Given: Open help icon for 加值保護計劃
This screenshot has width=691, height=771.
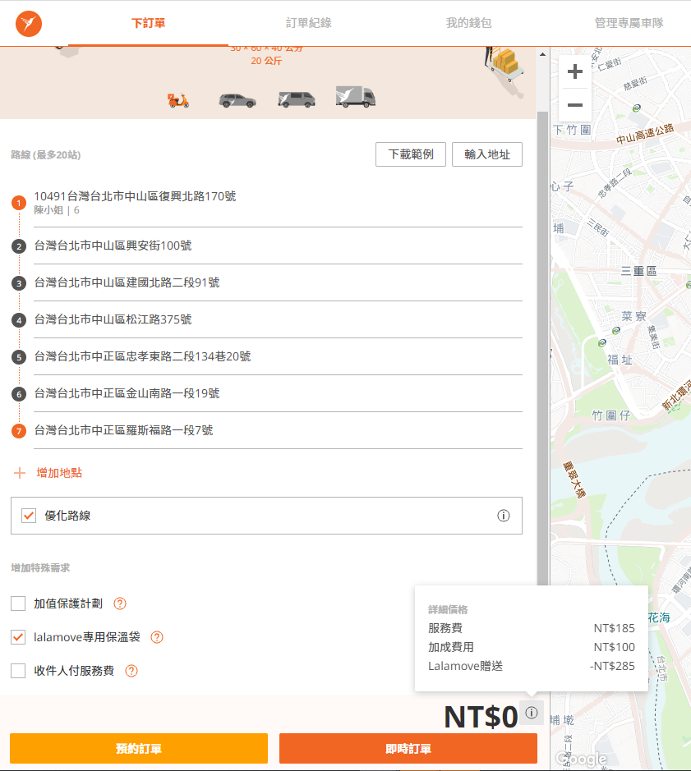Looking at the screenshot, I should point(120,603).
